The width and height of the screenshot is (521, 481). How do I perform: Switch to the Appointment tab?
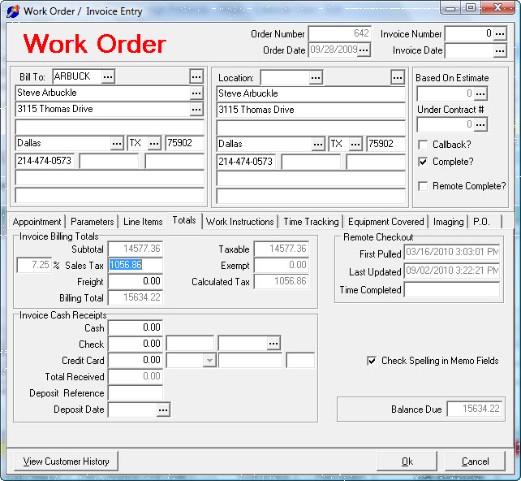click(x=37, y=222)
